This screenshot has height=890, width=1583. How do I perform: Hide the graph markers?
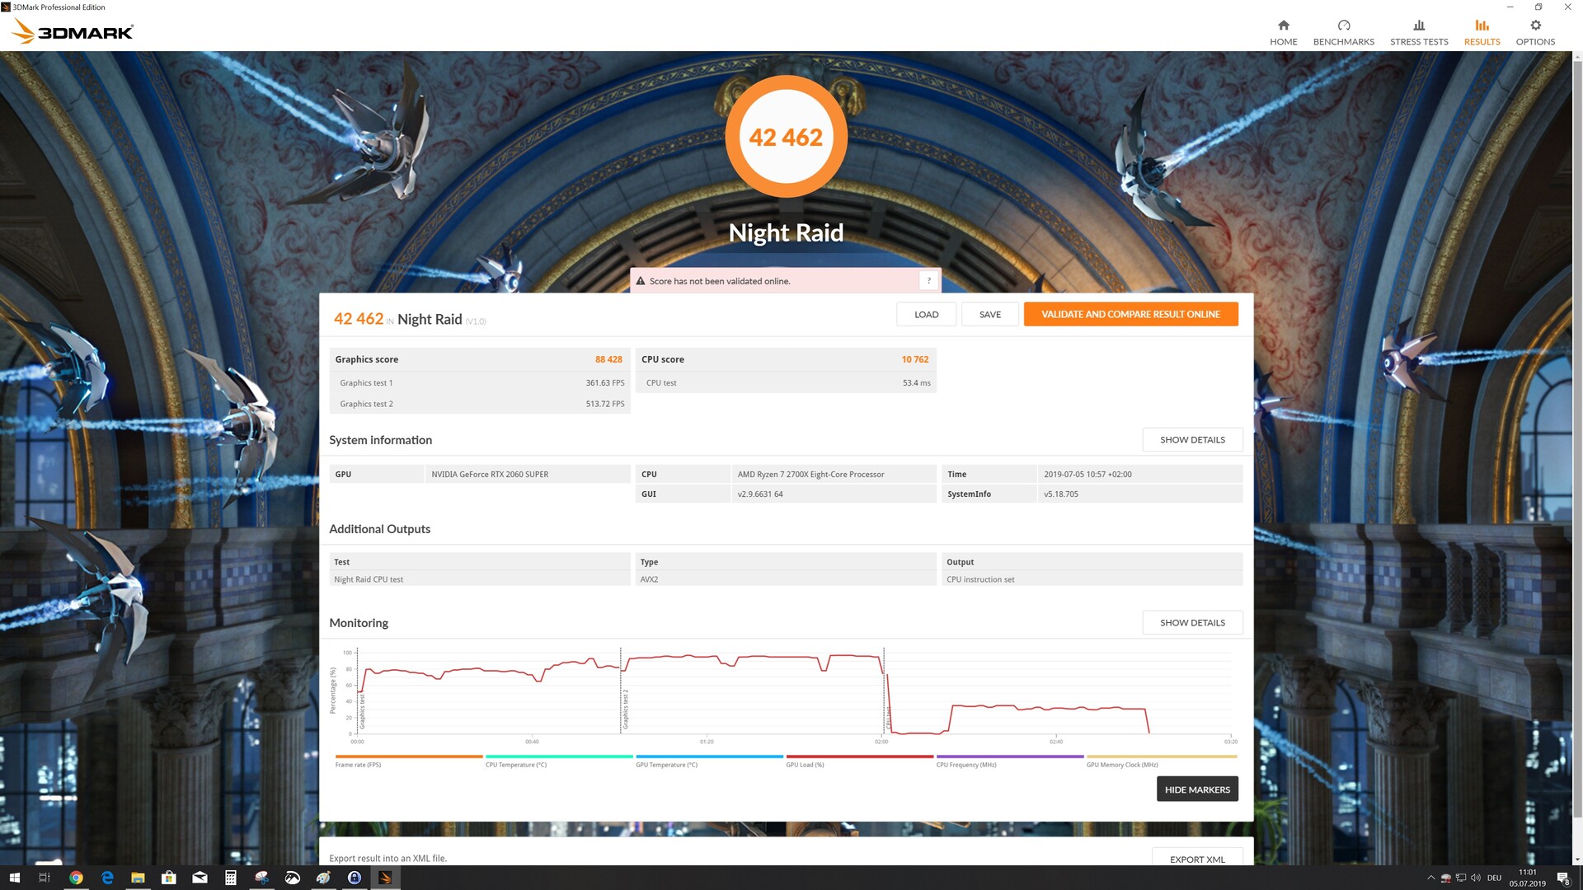[x=1196, y=789]
